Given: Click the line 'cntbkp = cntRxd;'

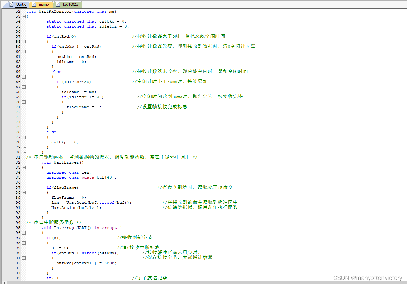Looking at the screenshot, I should coord(77,57).
